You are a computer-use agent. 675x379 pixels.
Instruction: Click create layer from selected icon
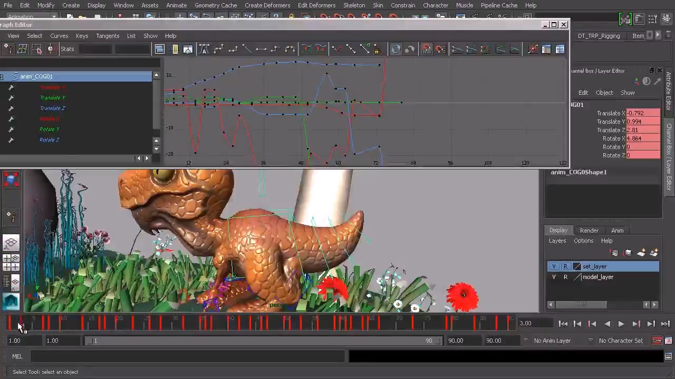coord(654,253)
